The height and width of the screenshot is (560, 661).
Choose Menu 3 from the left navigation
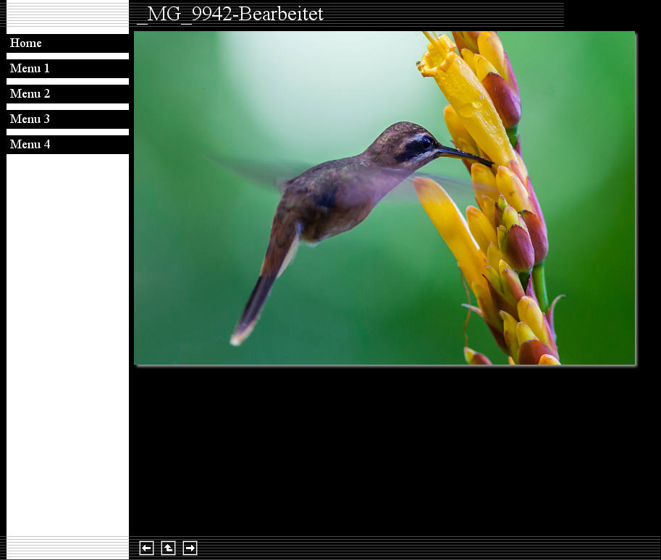point(30,119)
